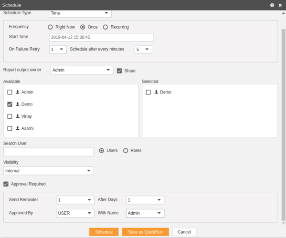Select the Right Now frequency option
This screenshot has width=286, height=238.
(50, 27)
